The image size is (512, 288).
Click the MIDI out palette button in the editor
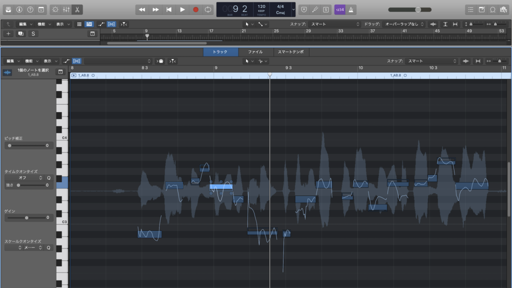[x=160, y=61]
